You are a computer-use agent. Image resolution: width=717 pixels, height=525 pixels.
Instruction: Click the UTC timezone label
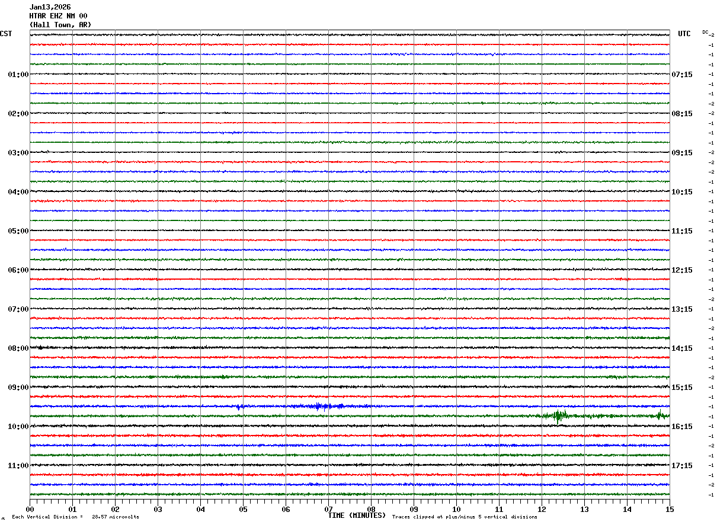684,34
